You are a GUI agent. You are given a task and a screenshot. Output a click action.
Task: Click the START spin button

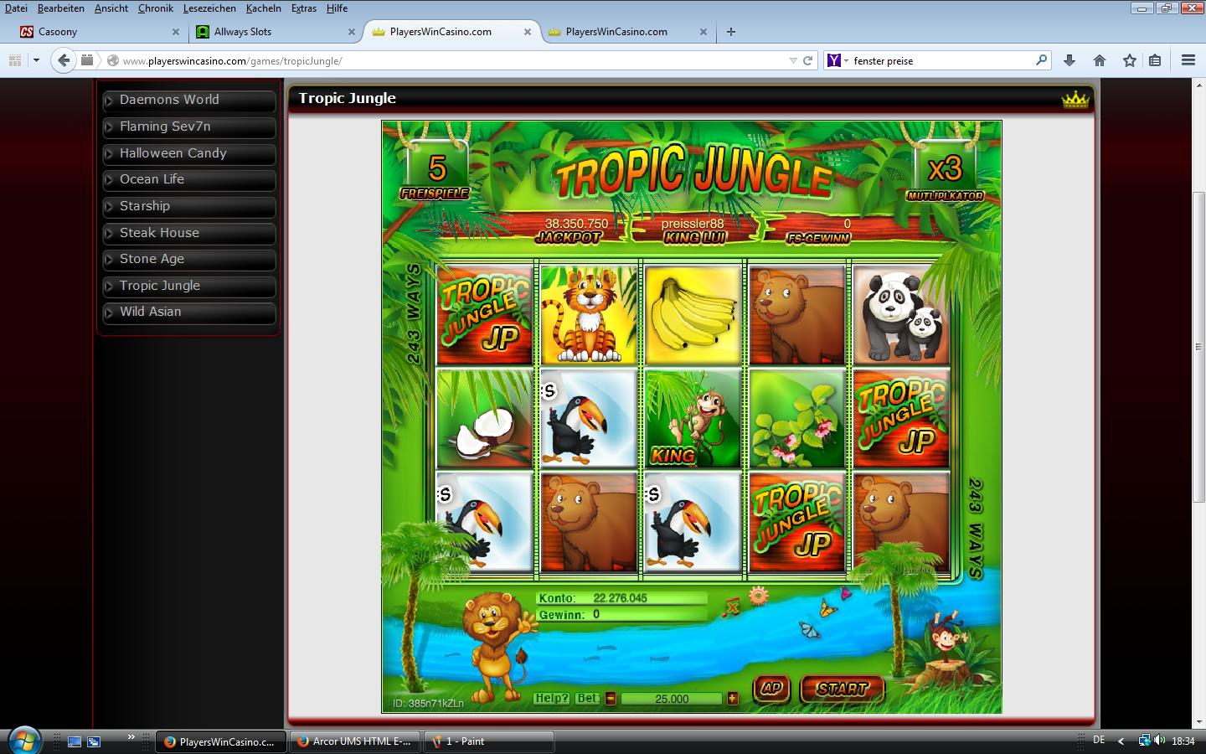(843, 689)
